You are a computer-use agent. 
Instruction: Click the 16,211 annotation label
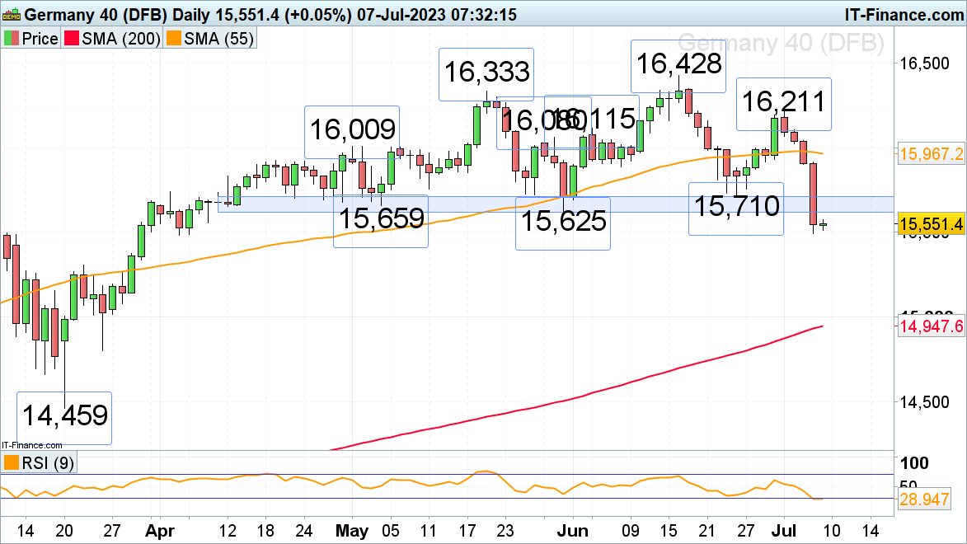(x=783, y=103)
